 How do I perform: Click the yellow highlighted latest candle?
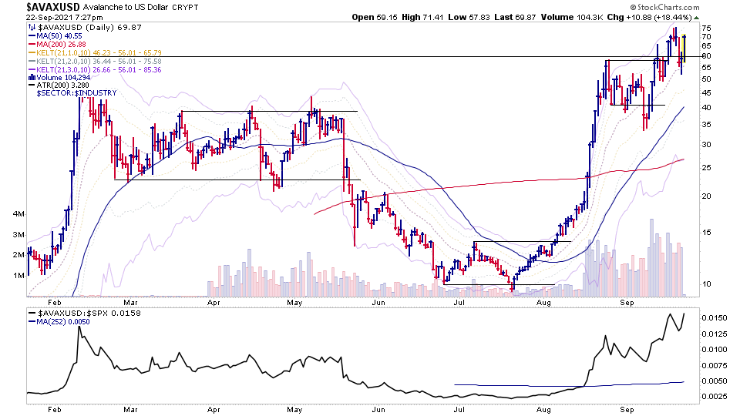coord(684,49)
